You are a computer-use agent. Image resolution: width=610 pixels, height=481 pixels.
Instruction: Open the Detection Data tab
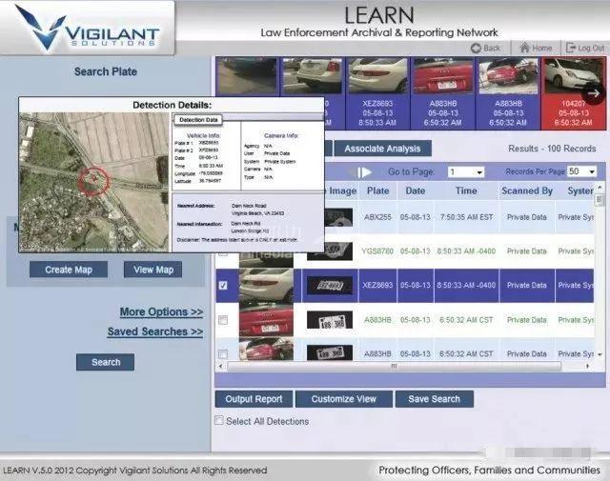tap(198, 120)
